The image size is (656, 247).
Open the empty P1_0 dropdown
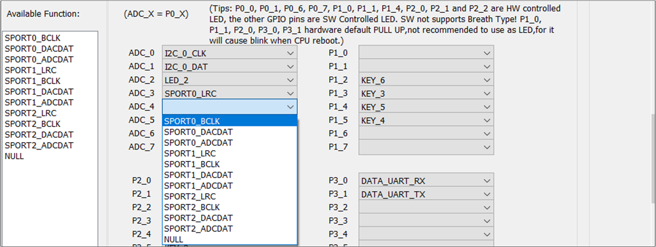[426, 53]
